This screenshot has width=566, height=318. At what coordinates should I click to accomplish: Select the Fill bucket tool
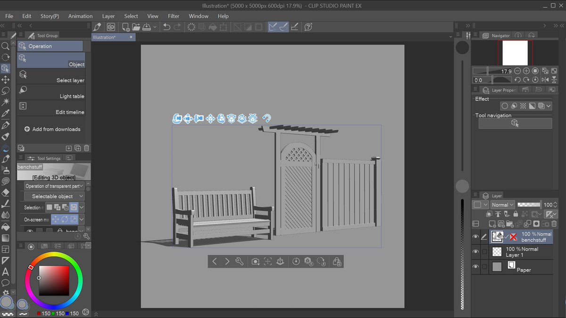[x=6, y=226]
